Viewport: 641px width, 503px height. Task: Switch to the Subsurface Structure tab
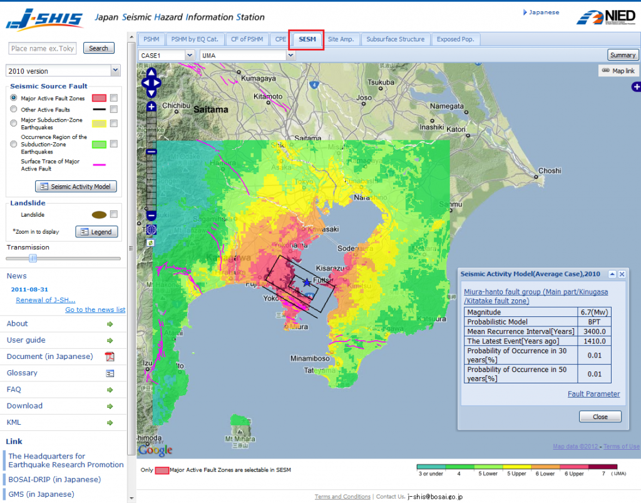[x=396, y=39]
